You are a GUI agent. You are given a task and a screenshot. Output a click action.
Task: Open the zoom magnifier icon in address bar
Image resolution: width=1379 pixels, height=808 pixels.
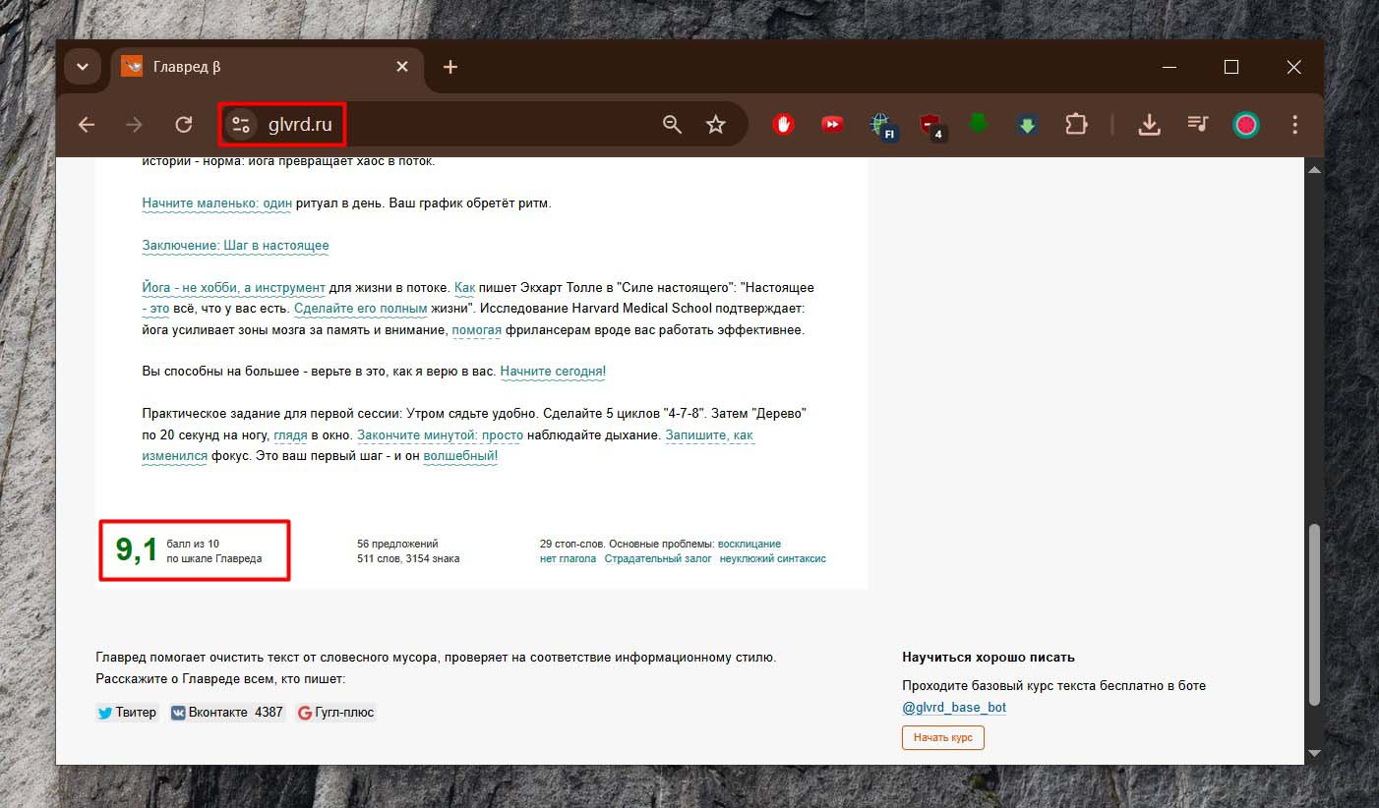coord(672,125)
